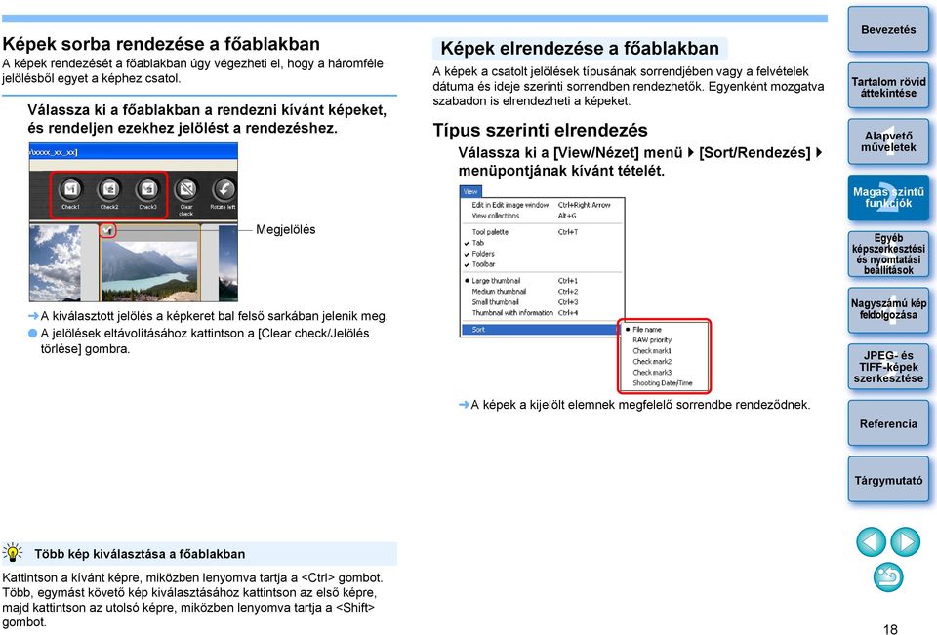This screenshot has height=635, width=937.
Task: Open Egyéb képszerkesztési és nyomtatási beállítások
Action: click(x=888, y=254)
